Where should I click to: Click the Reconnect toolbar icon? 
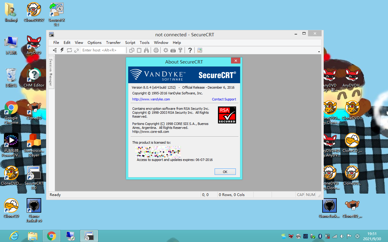(x=69, y=50)
